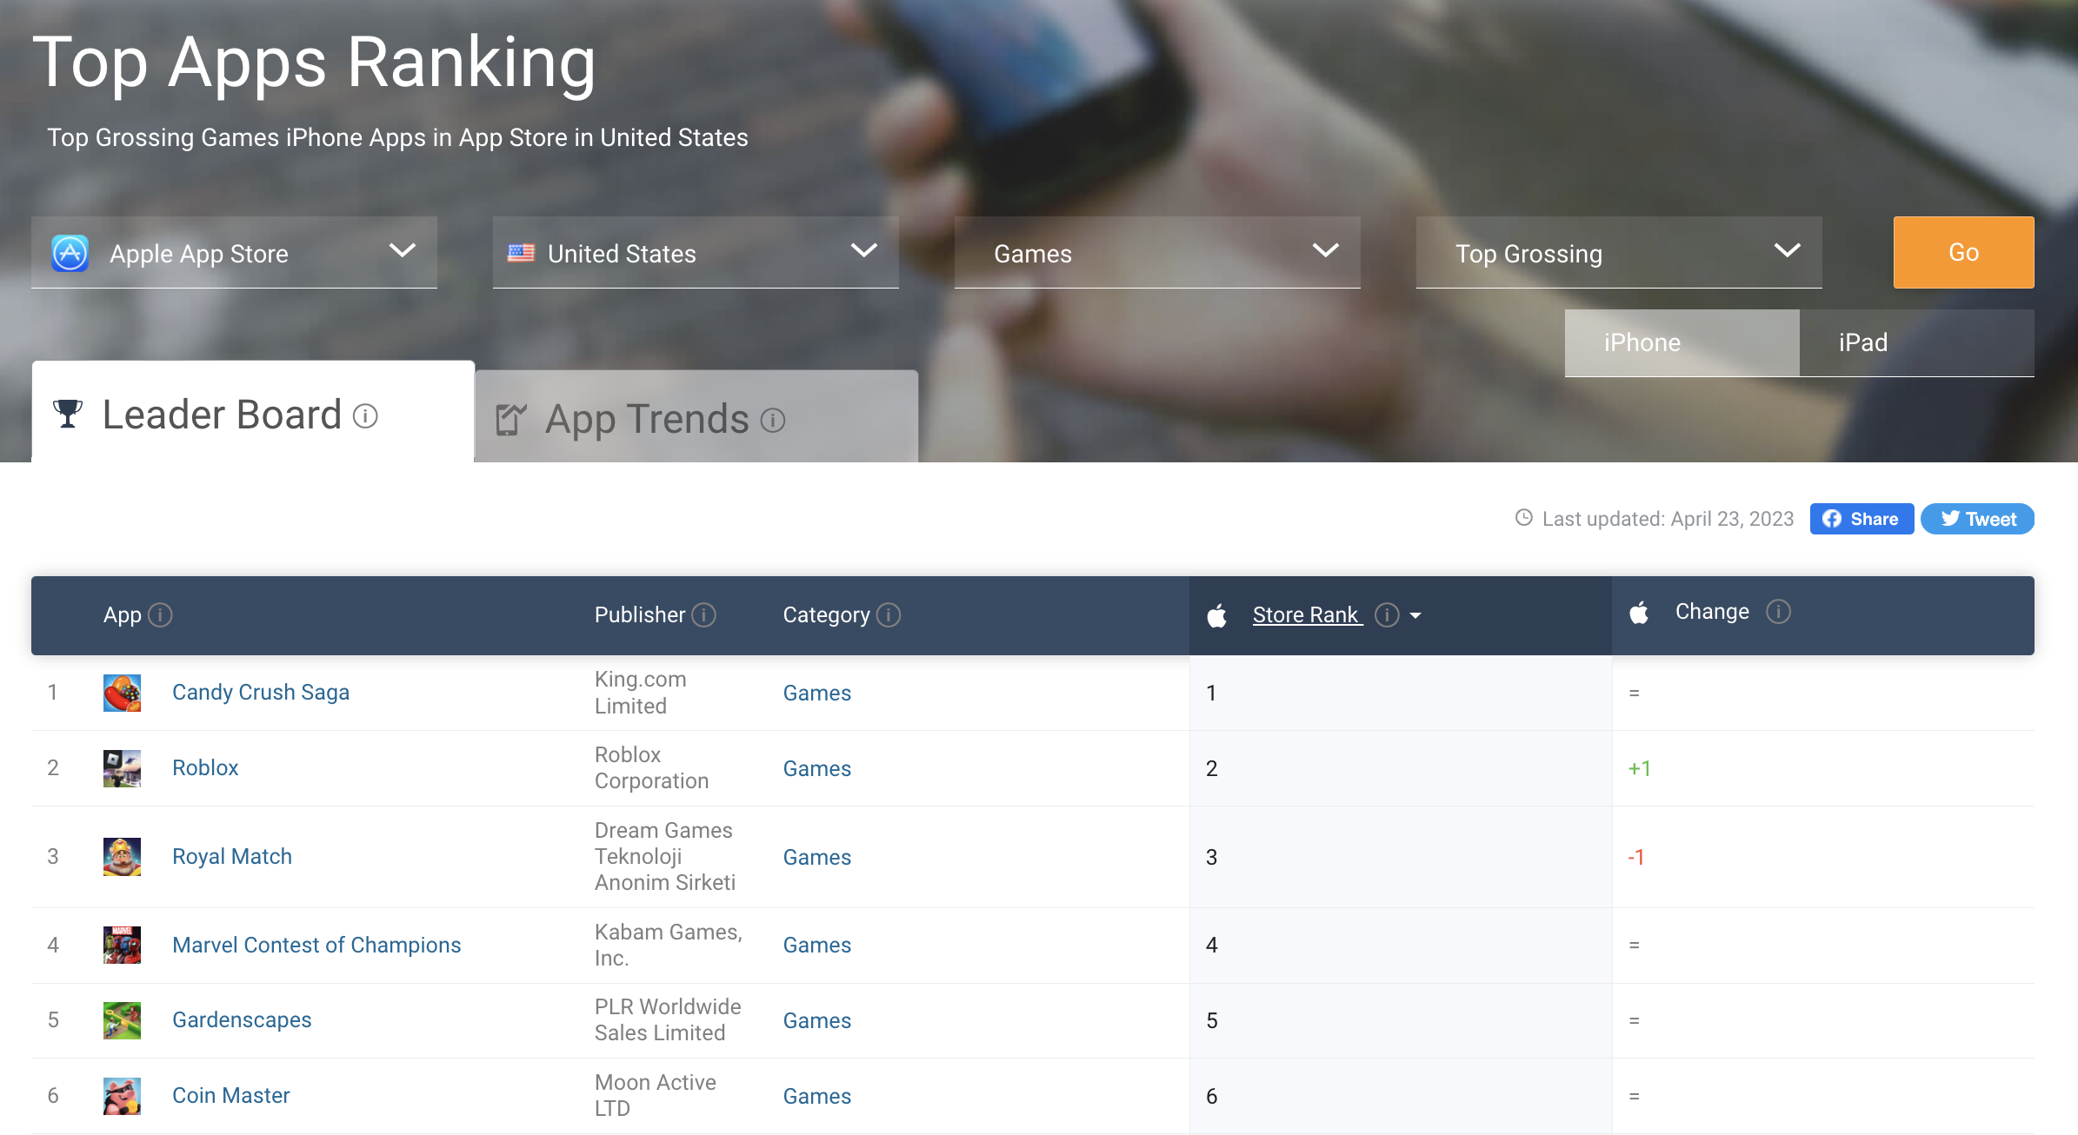Image resolution: width=2078 pixels, height=1135 pixels.
Task: Click Dream Games Teknoloji Anonim Sirketi text
Action: point(665,857)
